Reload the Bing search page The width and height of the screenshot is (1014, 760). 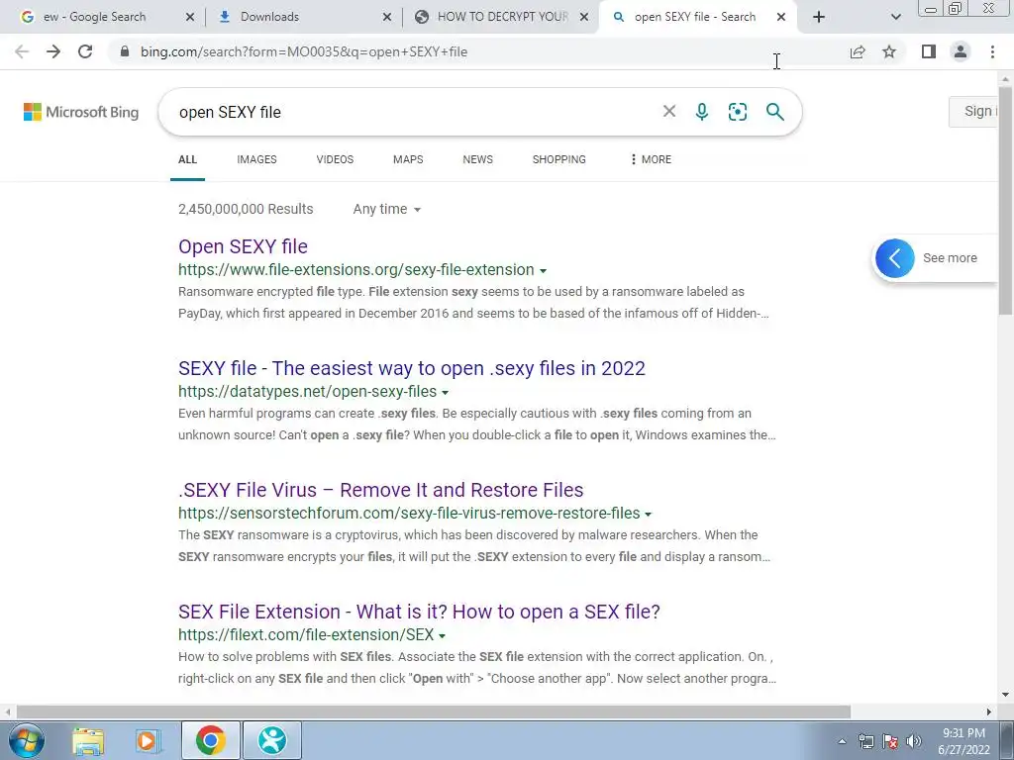tap(85, 51)
